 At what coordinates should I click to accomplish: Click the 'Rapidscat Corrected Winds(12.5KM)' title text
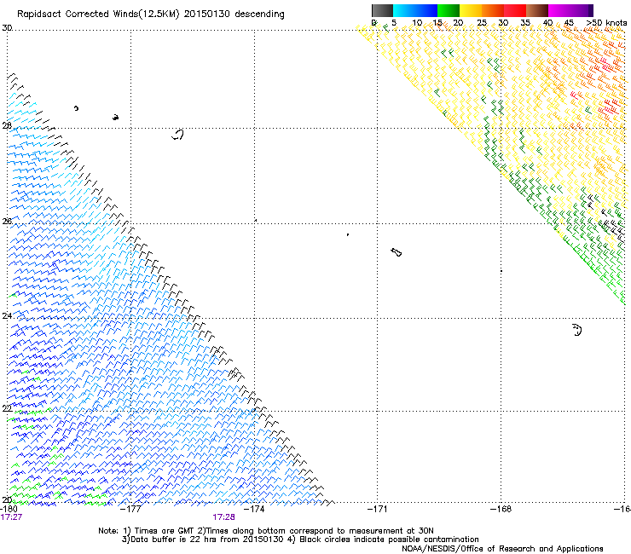[98, 14]
